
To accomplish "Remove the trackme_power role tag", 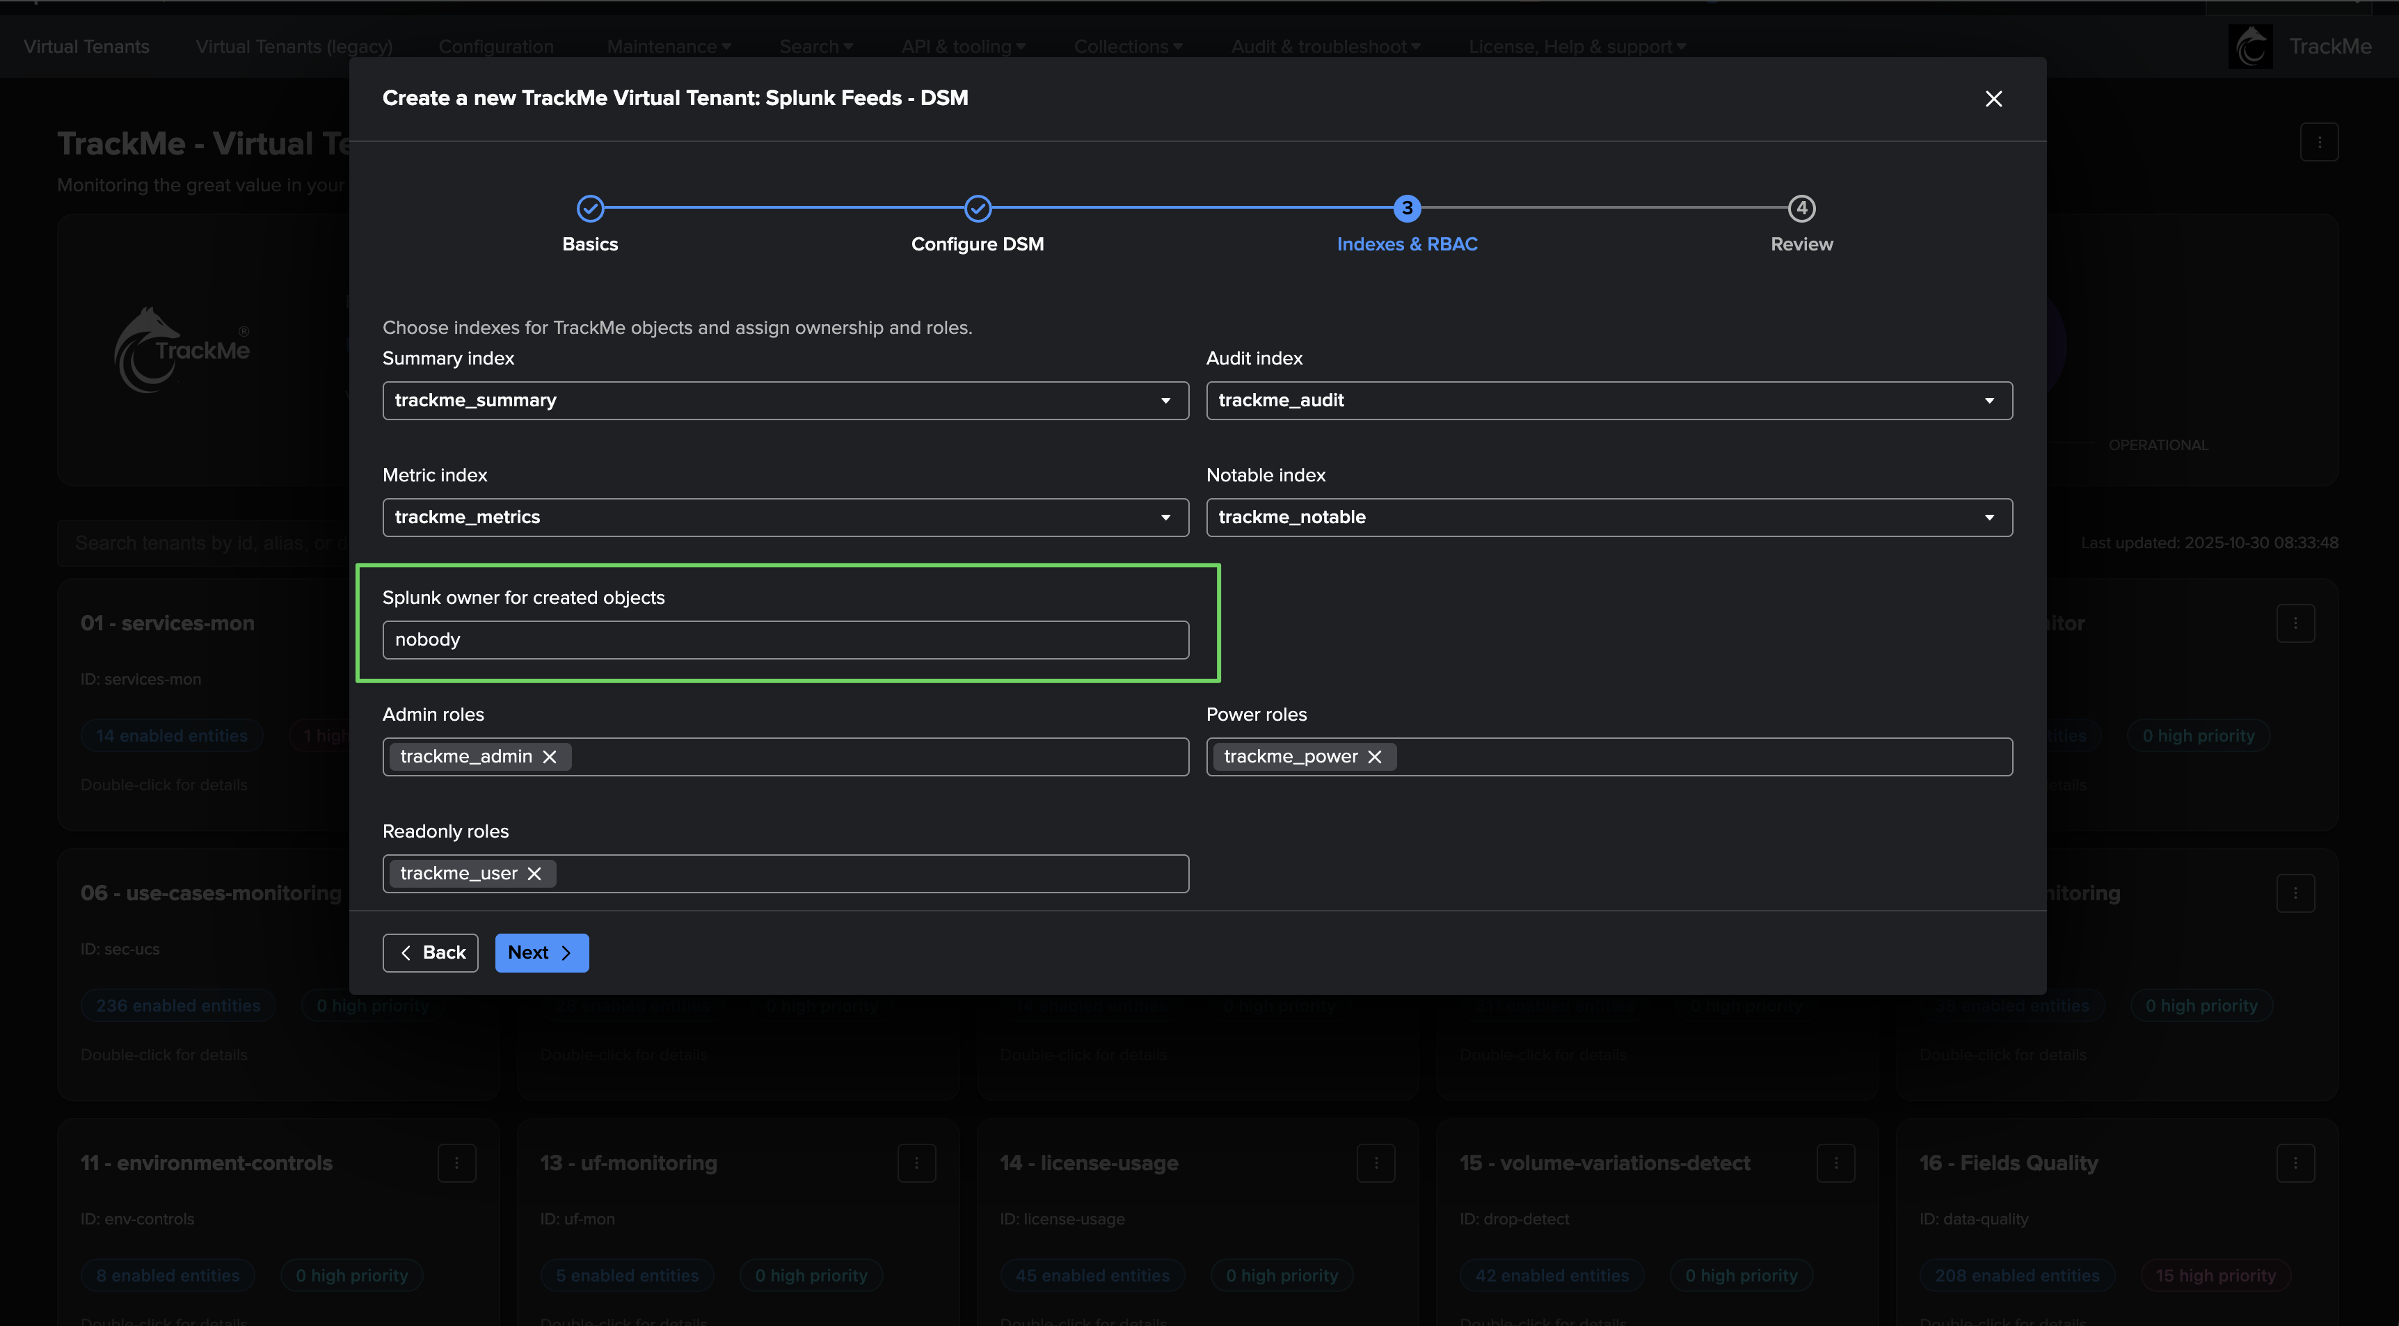I will (1375, 757).
